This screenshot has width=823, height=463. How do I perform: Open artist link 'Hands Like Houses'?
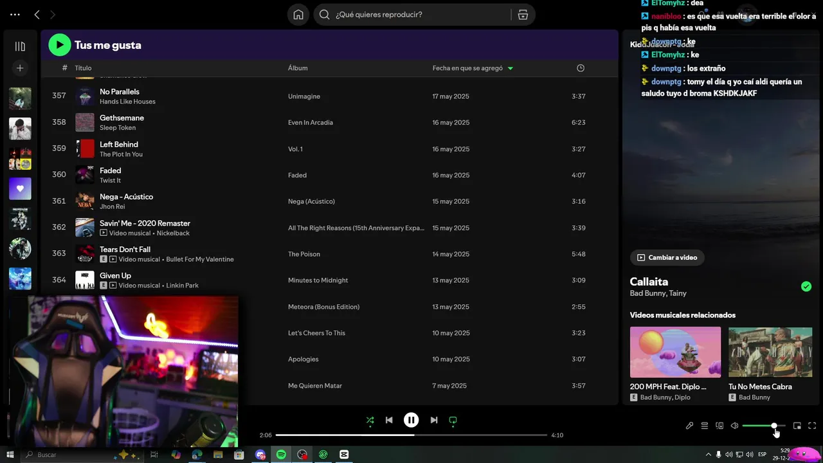pos(127,102)
